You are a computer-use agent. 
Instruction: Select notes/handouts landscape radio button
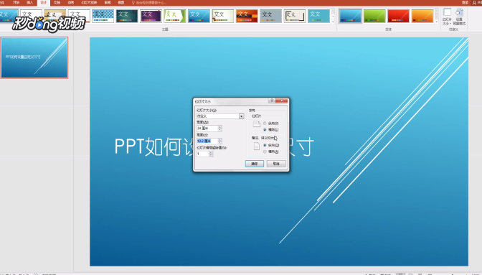coord(265,152)
